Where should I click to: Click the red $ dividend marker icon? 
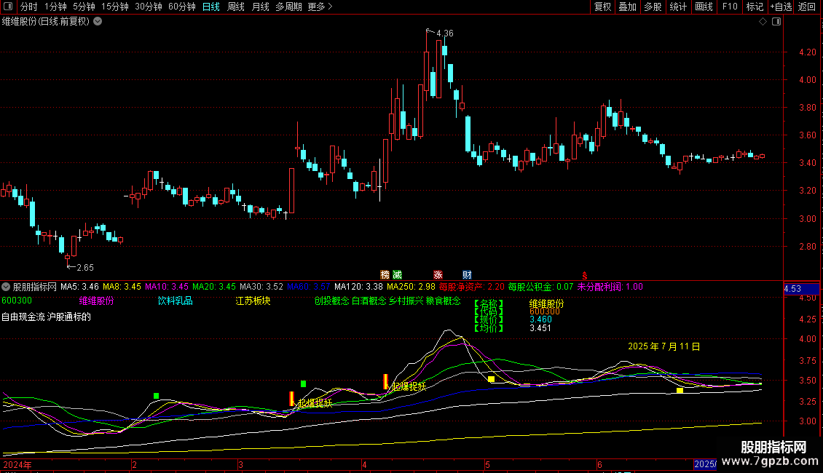click(x=583, y=275)
